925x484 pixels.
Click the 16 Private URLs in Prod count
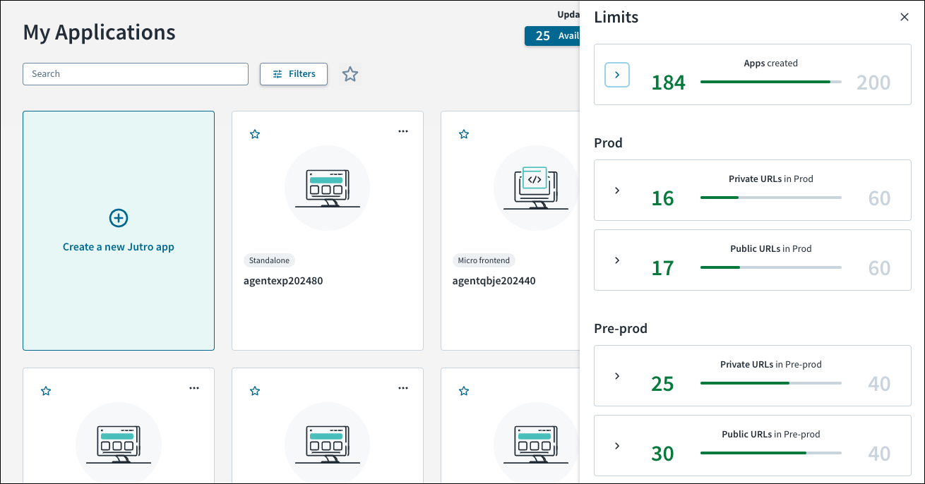pyautogui.click(x=662, y=198)
